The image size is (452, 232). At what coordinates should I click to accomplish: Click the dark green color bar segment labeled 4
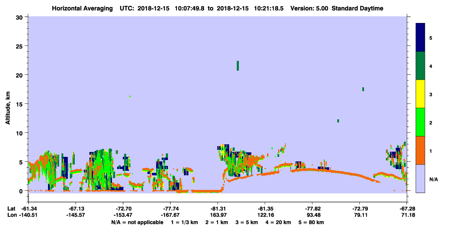420,66
